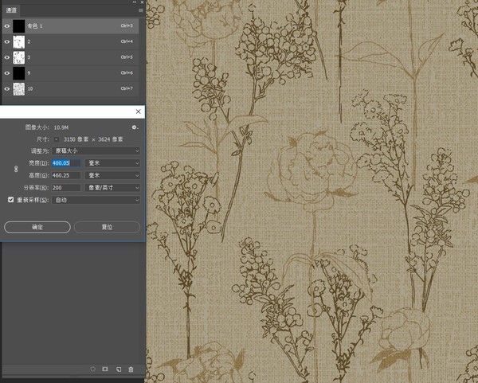Select channel 2 thumbnail
Viewport: 478px width, 383px height.
[18, 41]
